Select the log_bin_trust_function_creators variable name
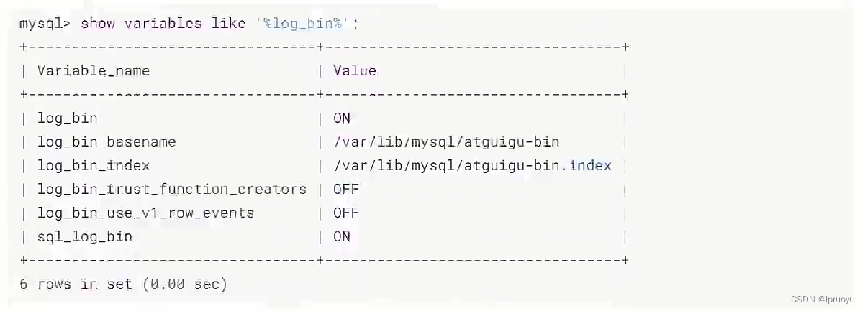The height and width of the screenshot is (311, 865). point(172,189)
